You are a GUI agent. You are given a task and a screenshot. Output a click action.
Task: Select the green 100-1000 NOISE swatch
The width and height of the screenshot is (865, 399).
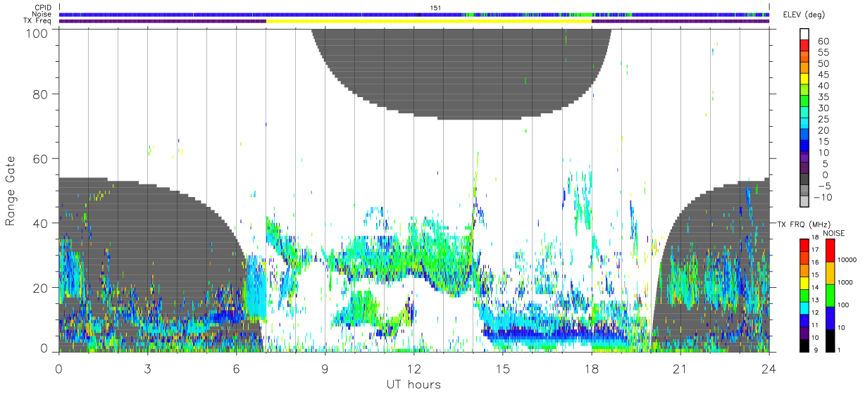(830, 295)
